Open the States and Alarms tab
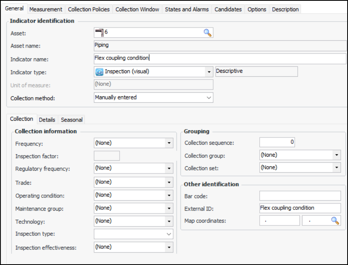 point(187,9)
